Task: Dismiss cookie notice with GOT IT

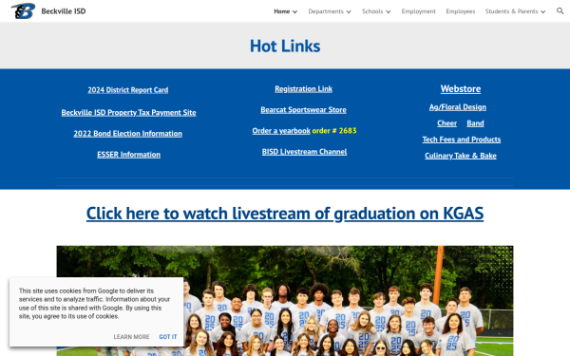Action: click(168, 337)
